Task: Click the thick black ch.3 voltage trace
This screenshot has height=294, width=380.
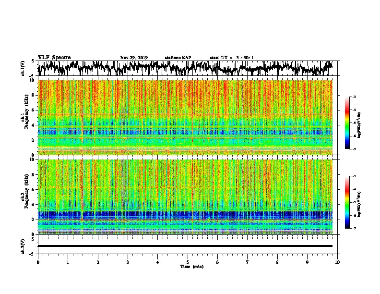Action: [185, 246]
